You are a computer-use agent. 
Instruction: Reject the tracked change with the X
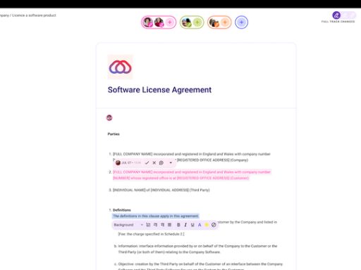tap(154, 162)
